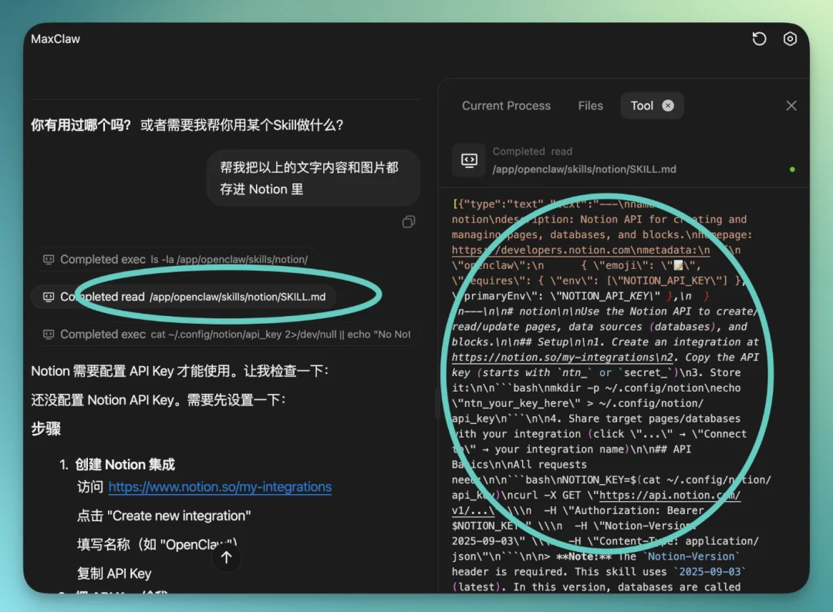Click the SKILL.md output scrollbar area

(807, 385)
